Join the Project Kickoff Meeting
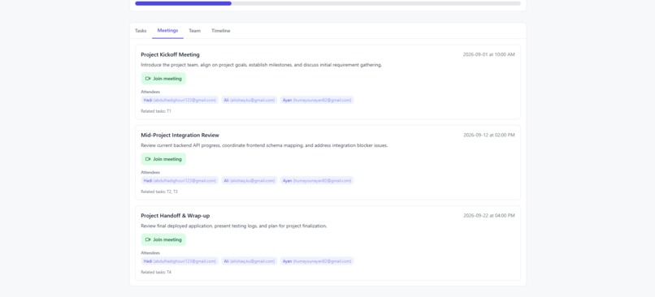This screenshot has width=655, height=297. click(x=163, y=79)
